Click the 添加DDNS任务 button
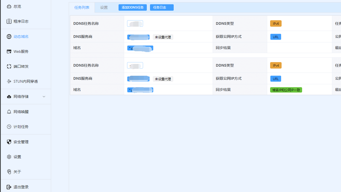341x192 pixels. tap(132, 7)
